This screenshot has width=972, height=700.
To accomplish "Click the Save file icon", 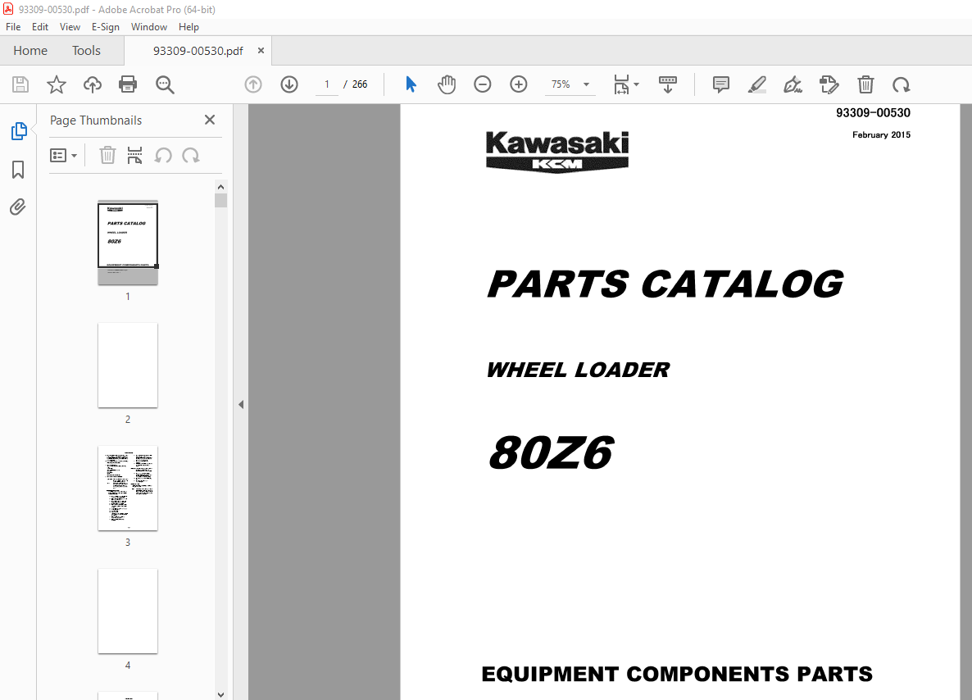I will [x=20, y=84].
